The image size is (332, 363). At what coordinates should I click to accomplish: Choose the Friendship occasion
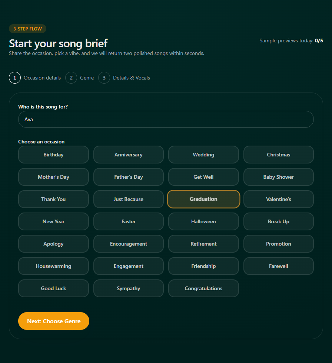(203, 266)
